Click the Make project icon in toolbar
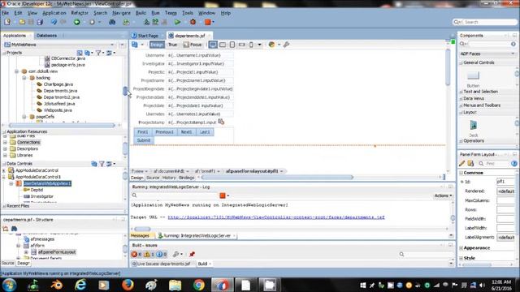Image resolution: width=520 pixels, height=292 pixels. (146, 22)
